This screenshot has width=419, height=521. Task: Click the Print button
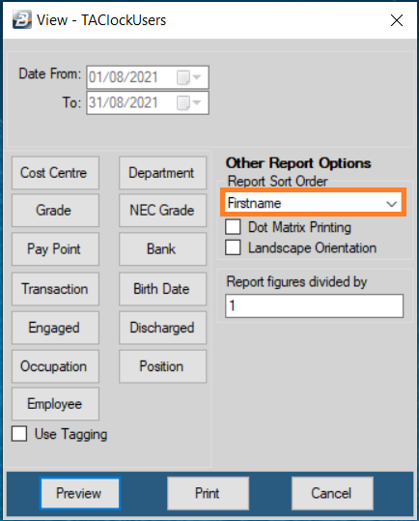pyautogui.click(x=208, y=493)
